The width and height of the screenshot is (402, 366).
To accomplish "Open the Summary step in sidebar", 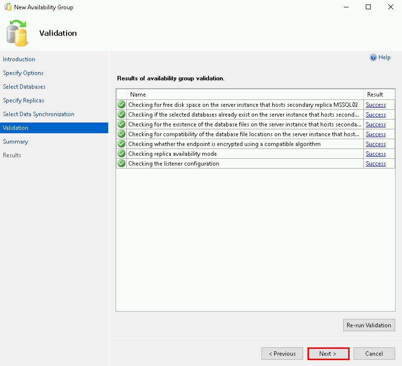I will 15,142.
